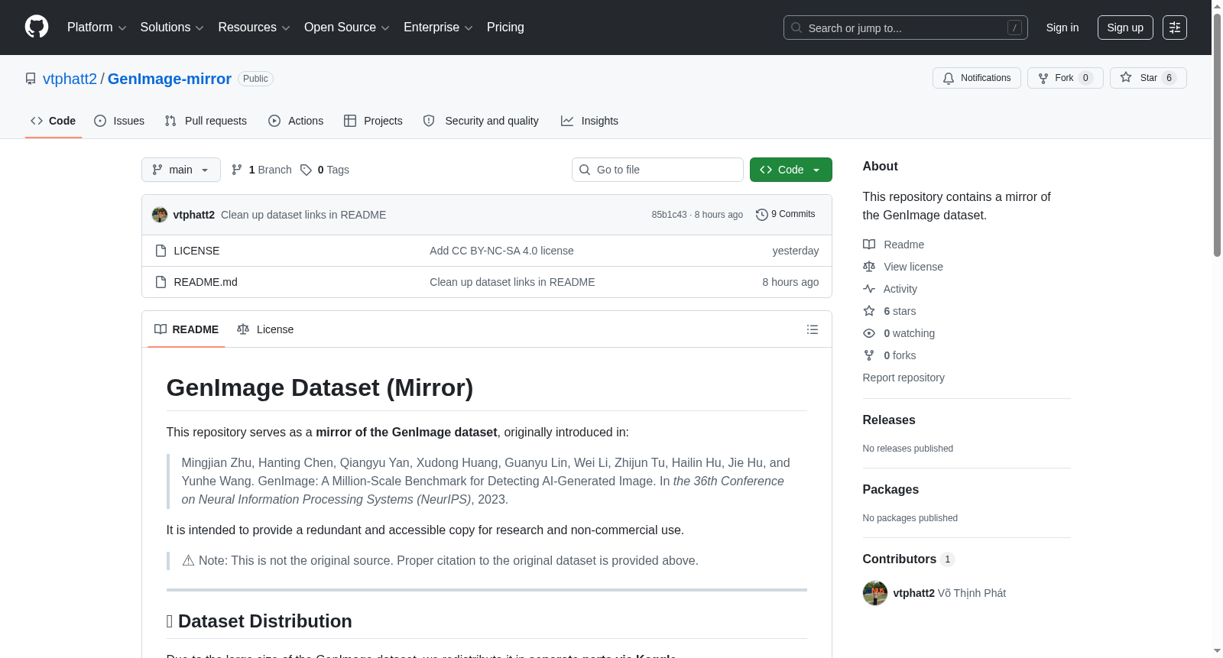This screenshot has height=658, width=1223.
Task: Click the Notifications bell button
Action: tap(976, 78)
